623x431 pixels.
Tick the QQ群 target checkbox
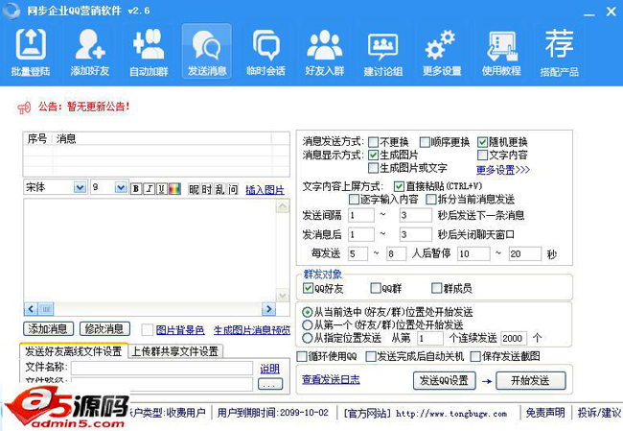coord(375,288)
